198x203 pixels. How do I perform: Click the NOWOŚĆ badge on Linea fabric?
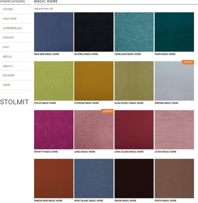(x=108, y=111)
